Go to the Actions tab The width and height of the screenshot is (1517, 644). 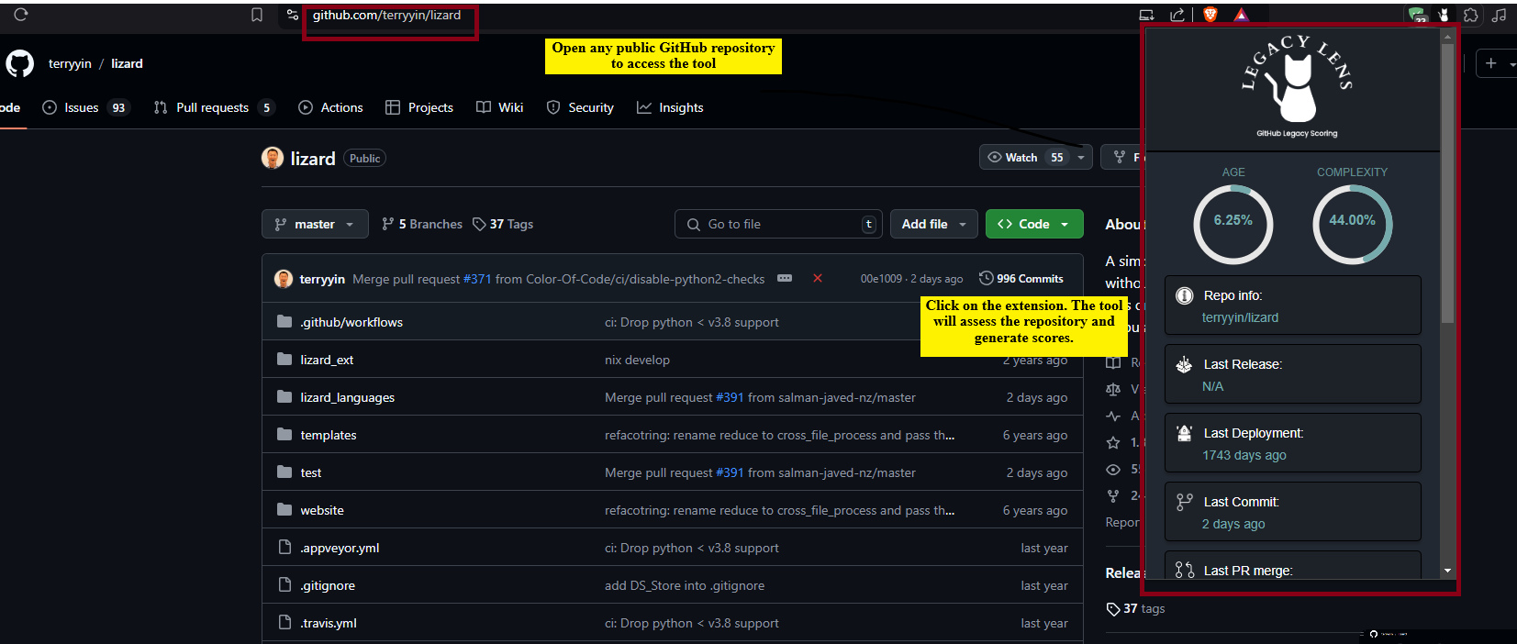click(x=330, y=107)
